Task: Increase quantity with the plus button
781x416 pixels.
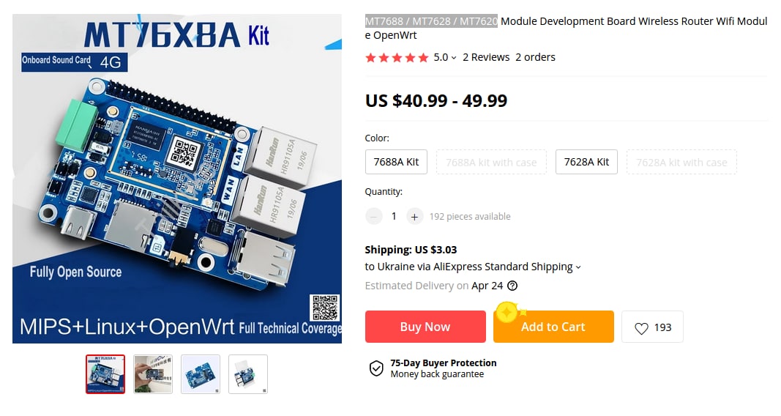Action: click(414, 217)
